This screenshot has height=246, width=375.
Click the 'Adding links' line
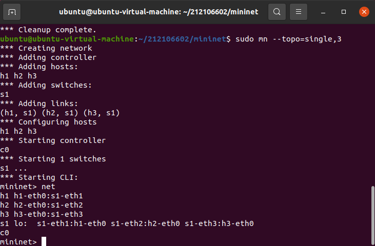point(39,104)
